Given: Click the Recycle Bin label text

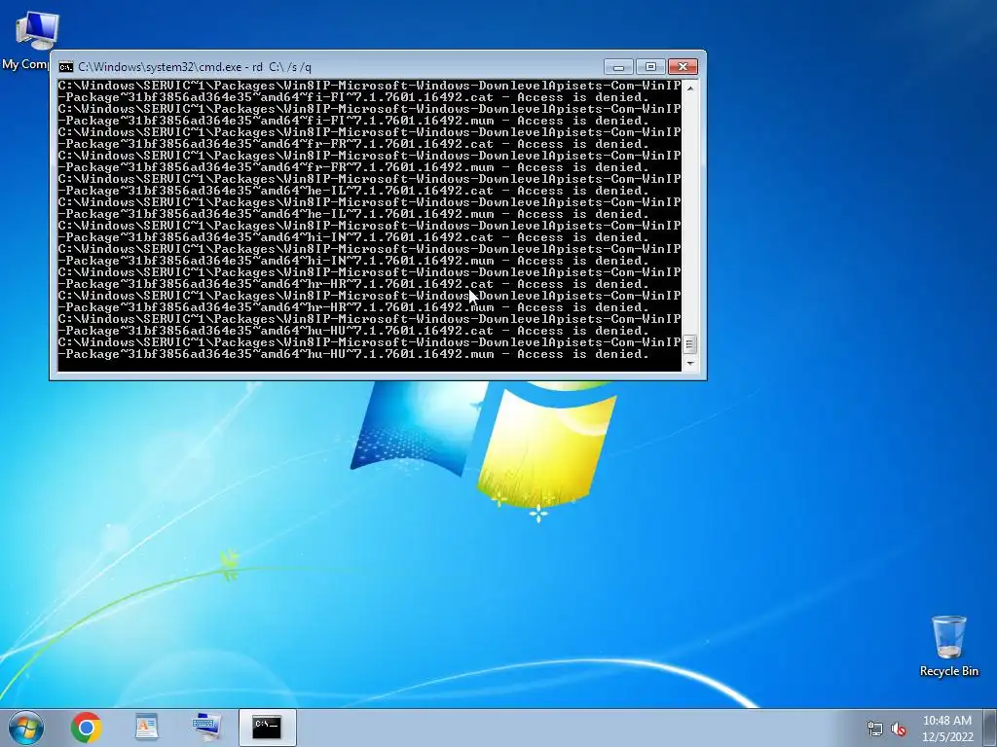Looking at the screenshot, I should click(x=948, y=671).
